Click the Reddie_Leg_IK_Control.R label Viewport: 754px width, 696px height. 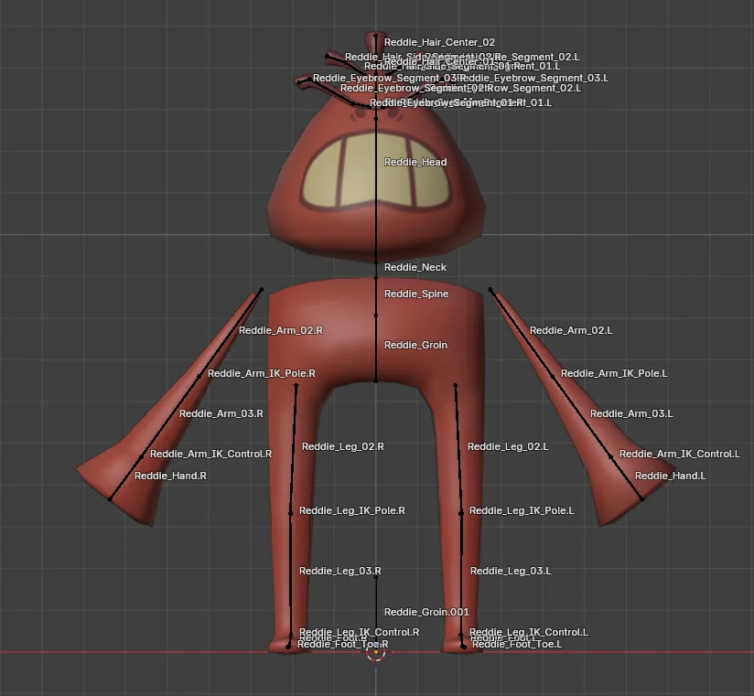tap(360, 632)
